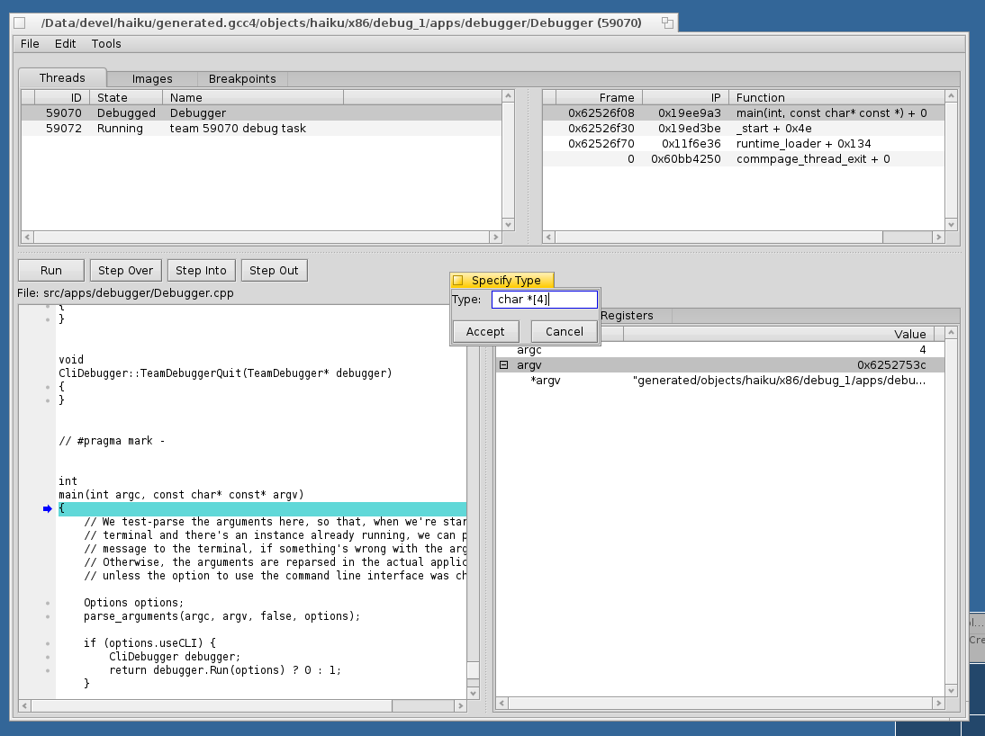Sort threads by ID column header
The image size is (985, 736).
click(x=62, y=97)
